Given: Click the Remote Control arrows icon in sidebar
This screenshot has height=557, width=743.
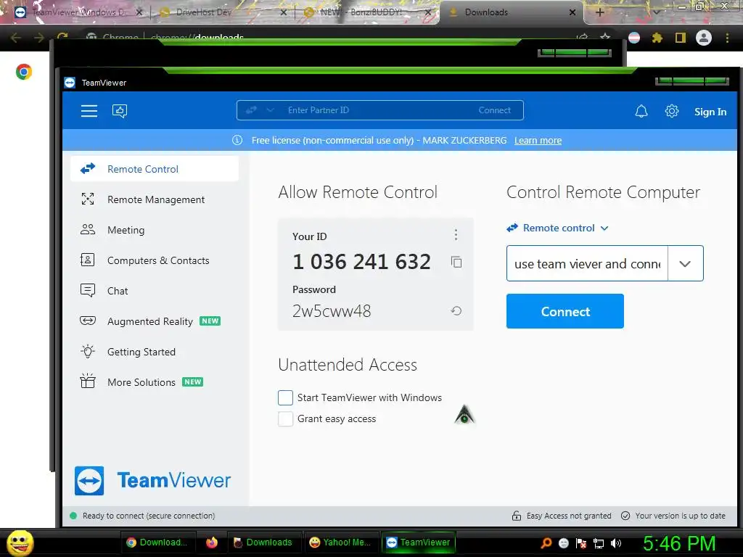Looking at the screenshot, I should [88, 168].
